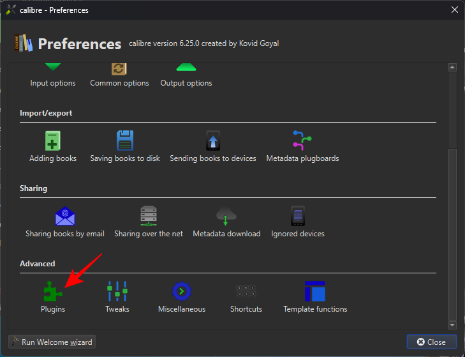Image resolution: width=465 pixels, height=357 pixels.
Task: Close the Preferences window via title bar X
Action: 454,10
